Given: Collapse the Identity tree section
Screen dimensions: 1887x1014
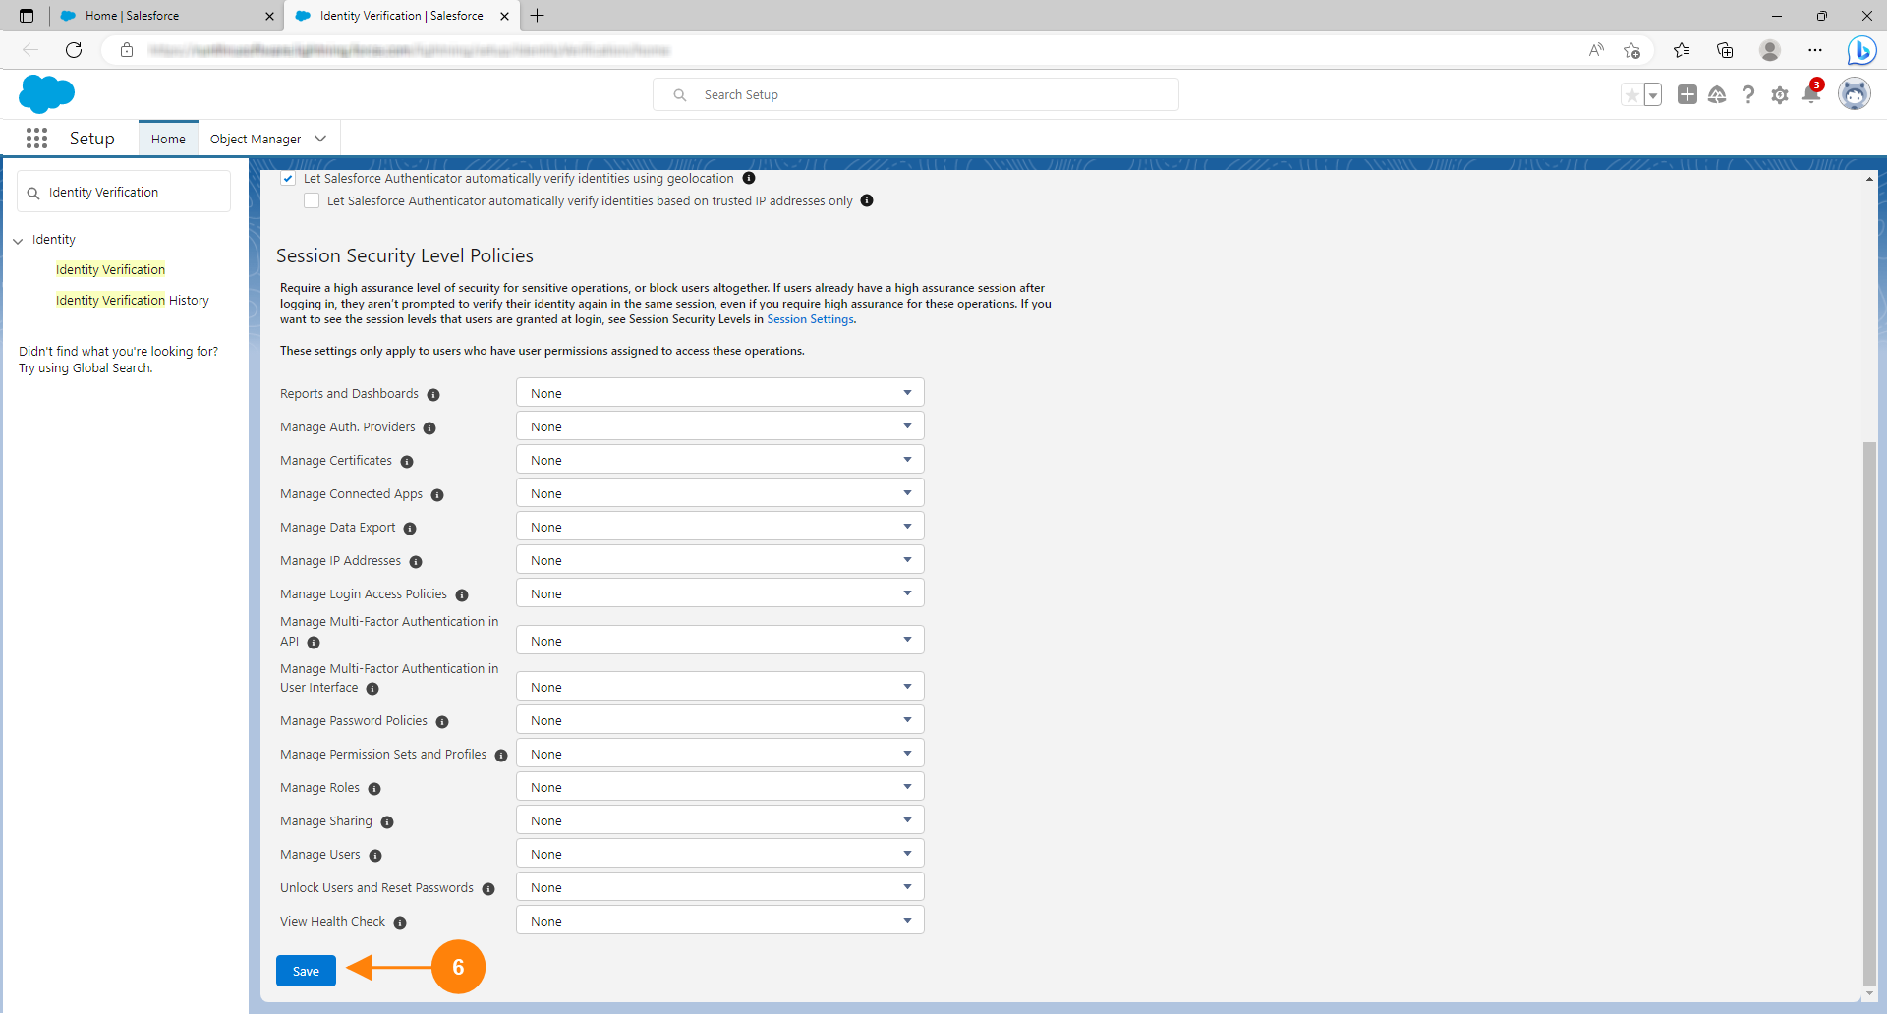Looking at the screenshot, I should (18, 241).
